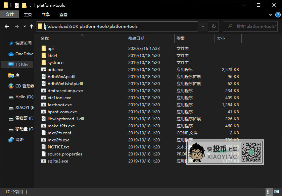Click the Back navigation arrow
Screen dimensions: 282x196
click(x=7, y=26)
